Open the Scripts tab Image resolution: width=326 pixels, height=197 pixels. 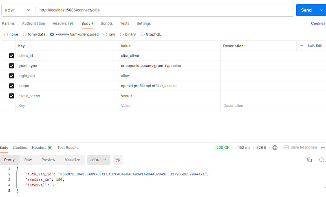(107, 24)
